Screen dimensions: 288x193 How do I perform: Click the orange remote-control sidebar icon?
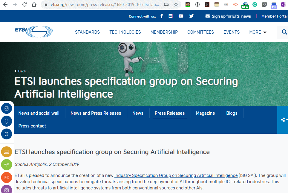click(x=7, y=178)
